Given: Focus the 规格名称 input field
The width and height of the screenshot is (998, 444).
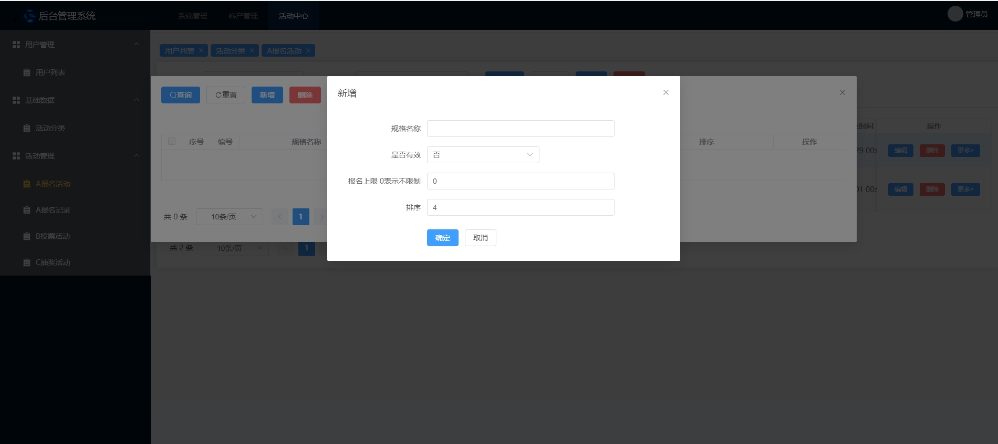Looking at the screenshot, I should [x=520, y=129].
